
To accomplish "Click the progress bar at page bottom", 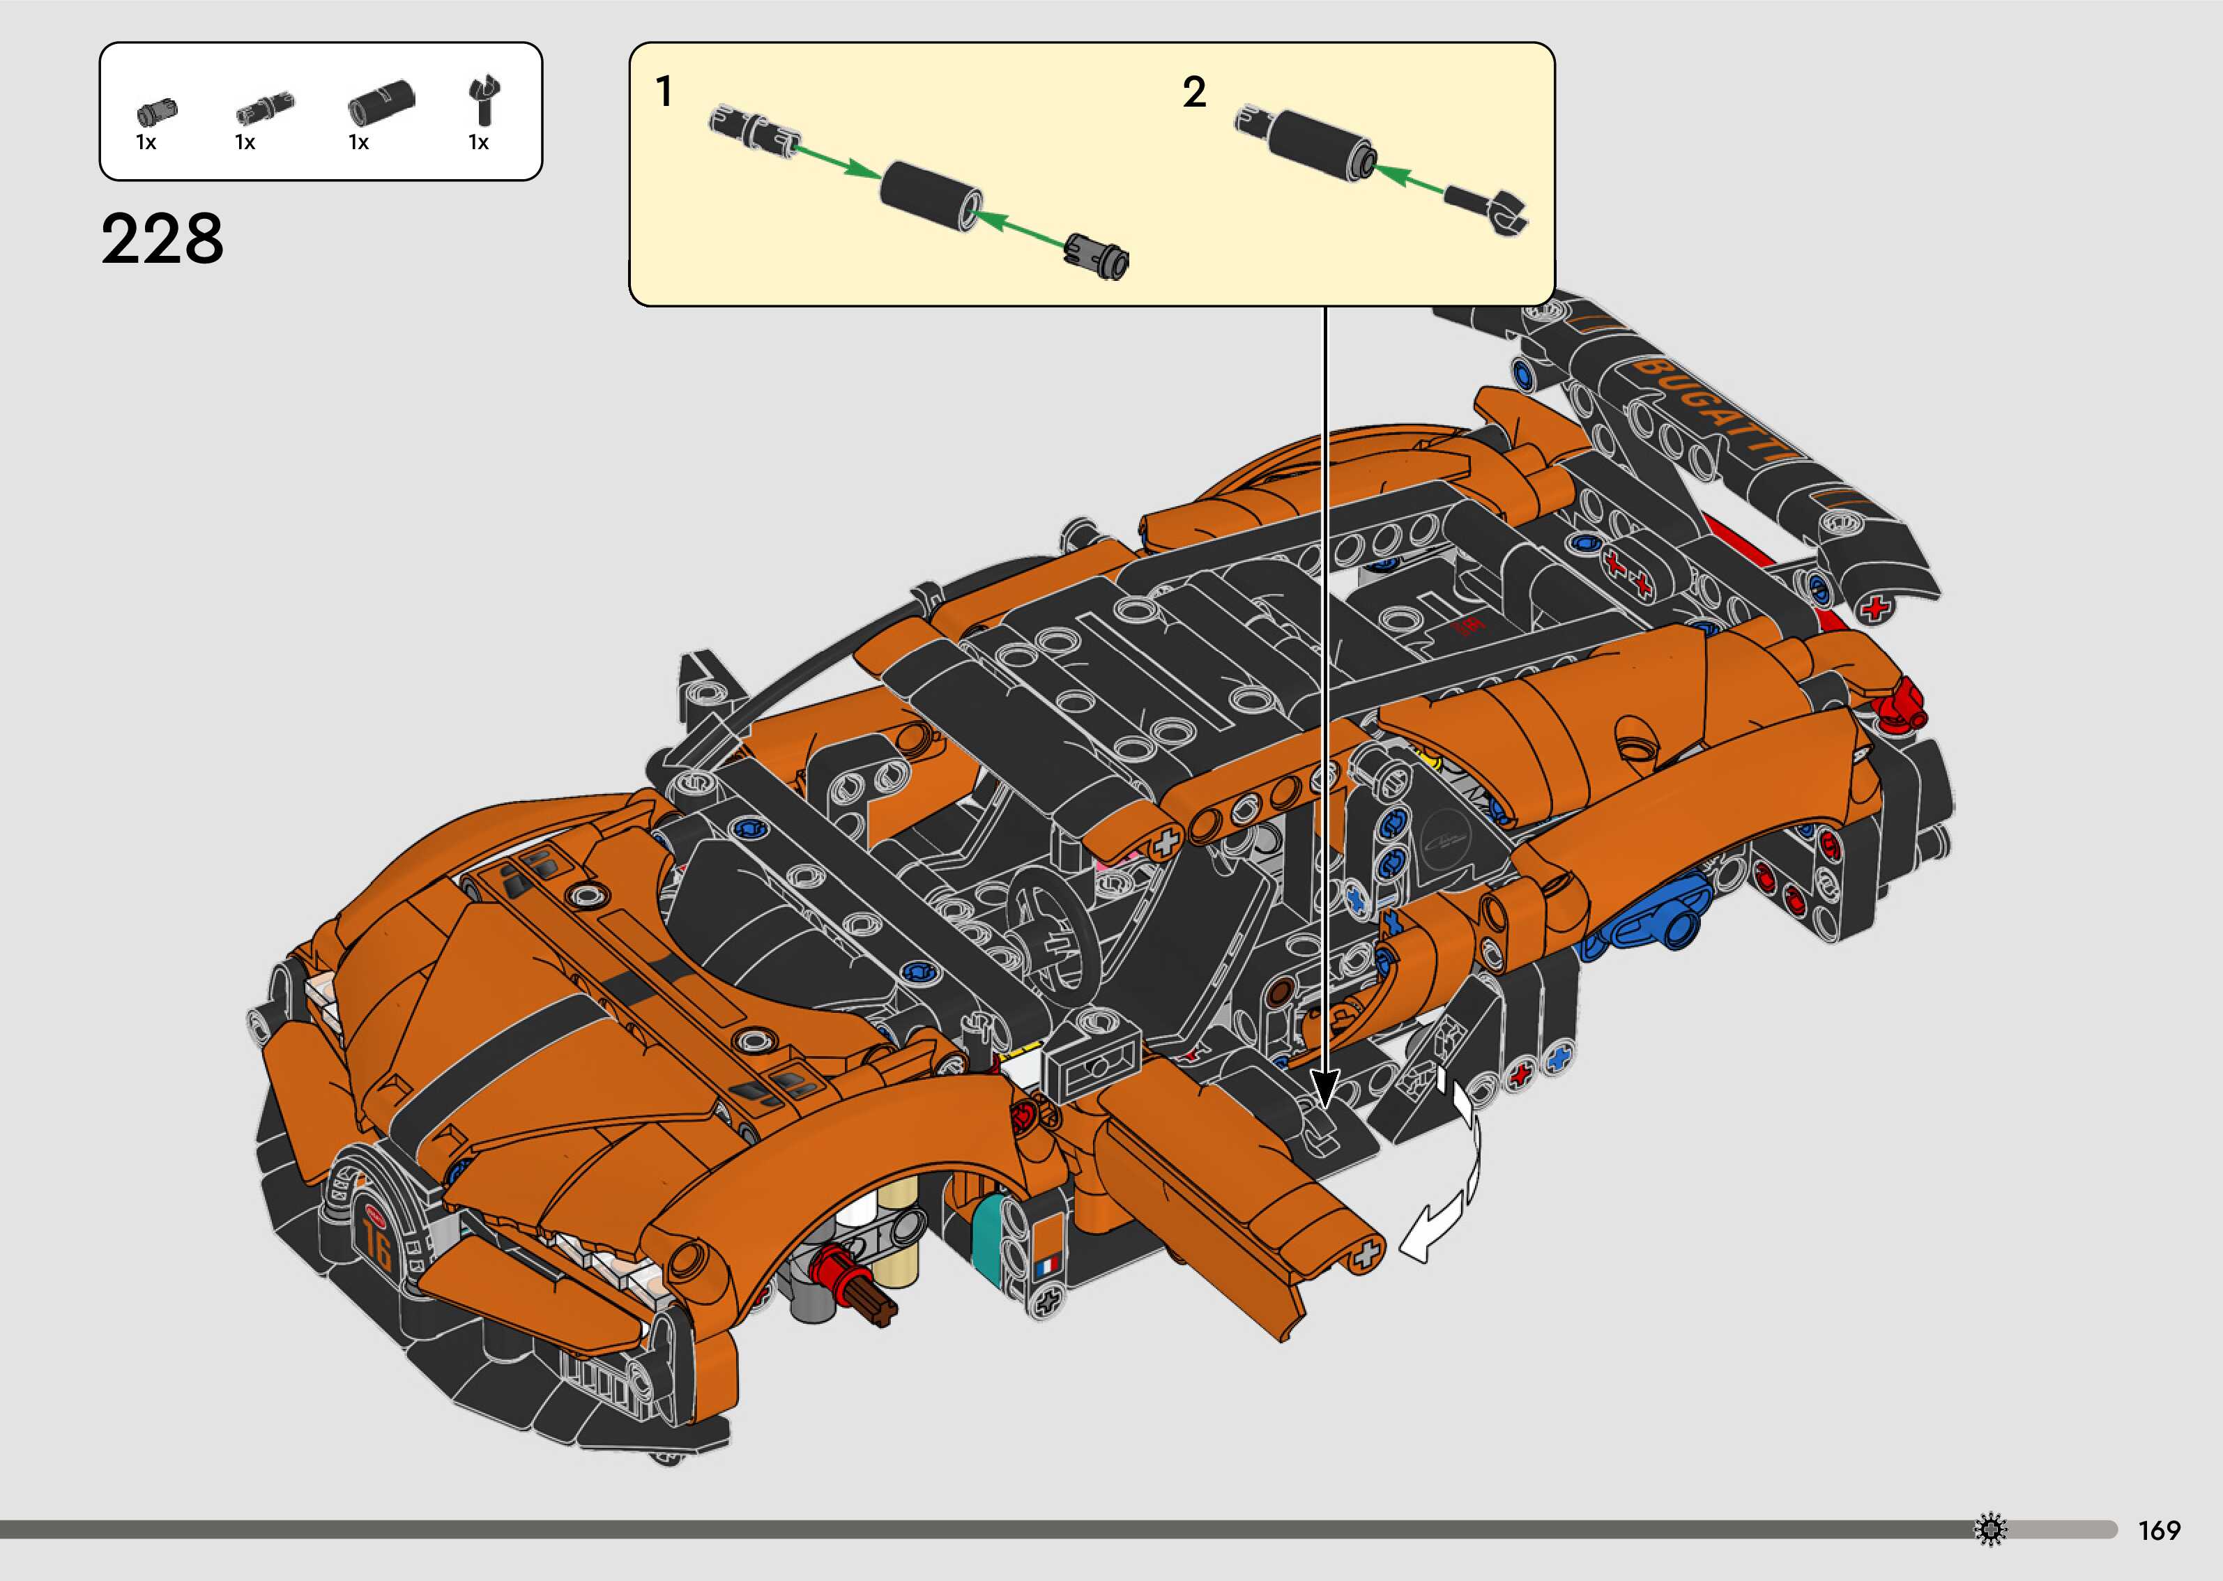I will click(973, 1529).
